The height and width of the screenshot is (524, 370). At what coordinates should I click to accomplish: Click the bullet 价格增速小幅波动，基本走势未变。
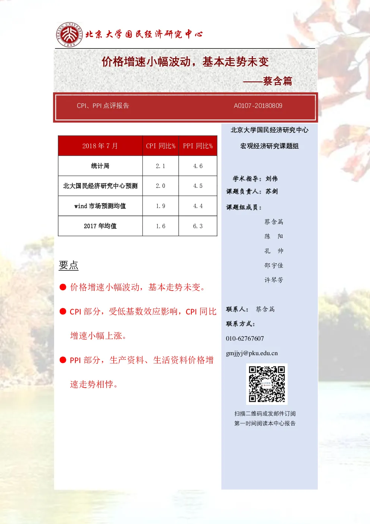(x=138, y=287)
